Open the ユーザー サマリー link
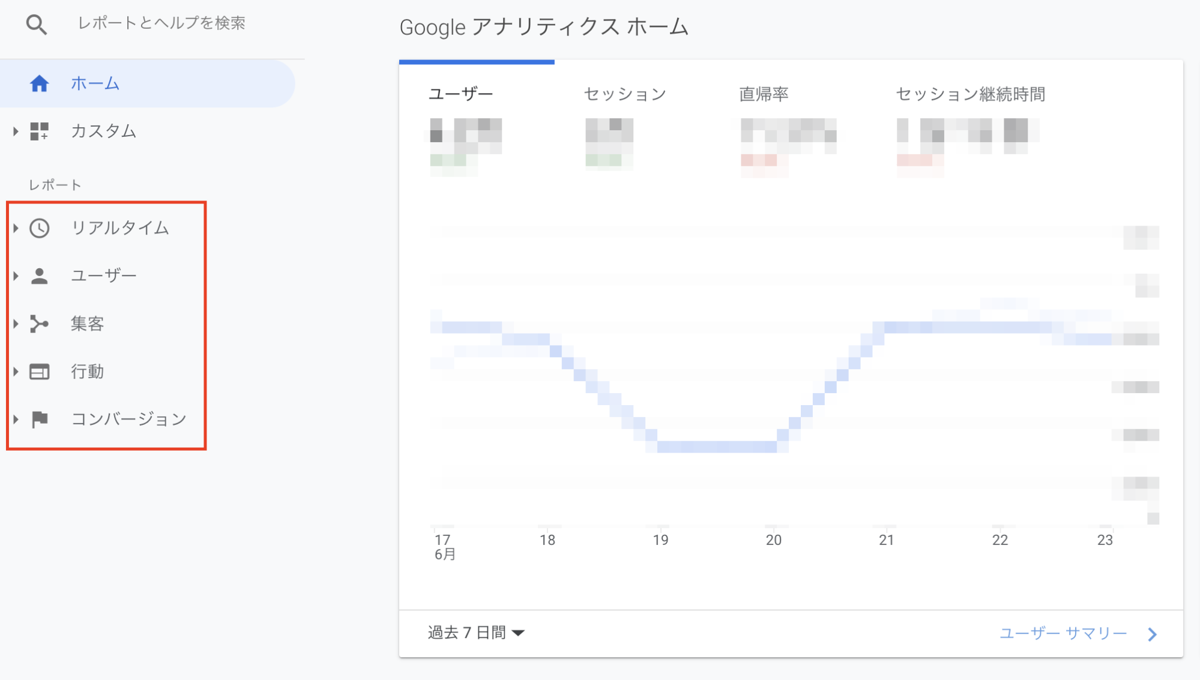Viewport: 1200px width, 680px height. tap(1063, 633)
